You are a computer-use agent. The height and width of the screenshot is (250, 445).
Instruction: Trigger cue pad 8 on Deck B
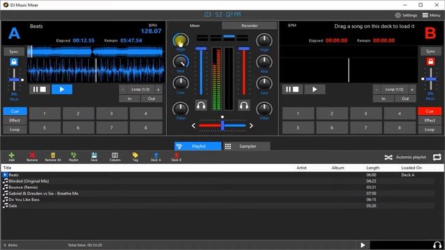tap(399, 128)
